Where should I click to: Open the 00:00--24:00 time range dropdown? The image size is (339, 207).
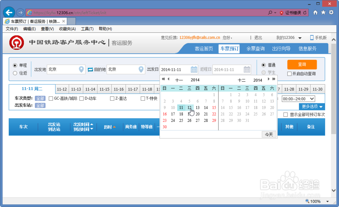298,99
